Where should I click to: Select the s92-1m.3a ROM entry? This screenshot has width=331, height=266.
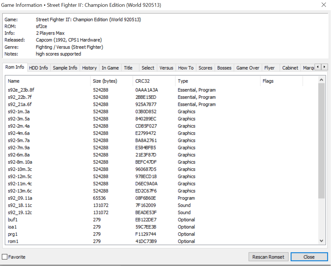click(161, 111)
